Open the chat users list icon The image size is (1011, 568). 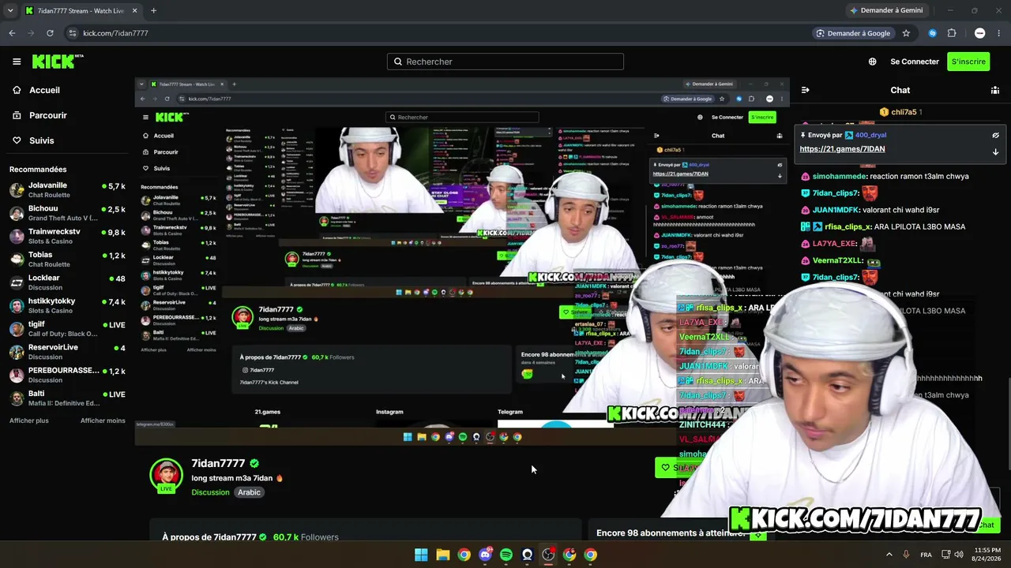(x=995, y=90)
